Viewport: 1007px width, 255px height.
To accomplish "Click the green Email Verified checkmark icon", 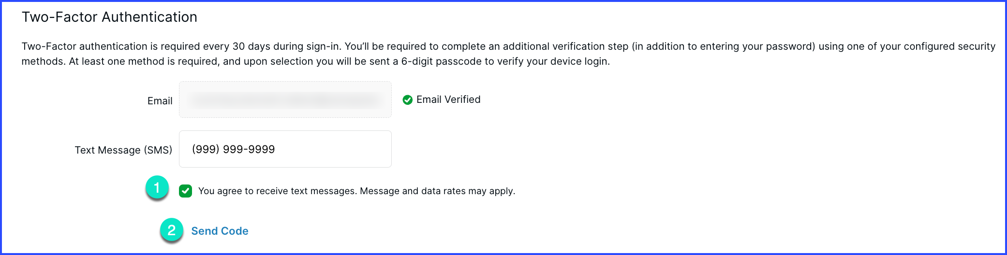I will [408, 100].
